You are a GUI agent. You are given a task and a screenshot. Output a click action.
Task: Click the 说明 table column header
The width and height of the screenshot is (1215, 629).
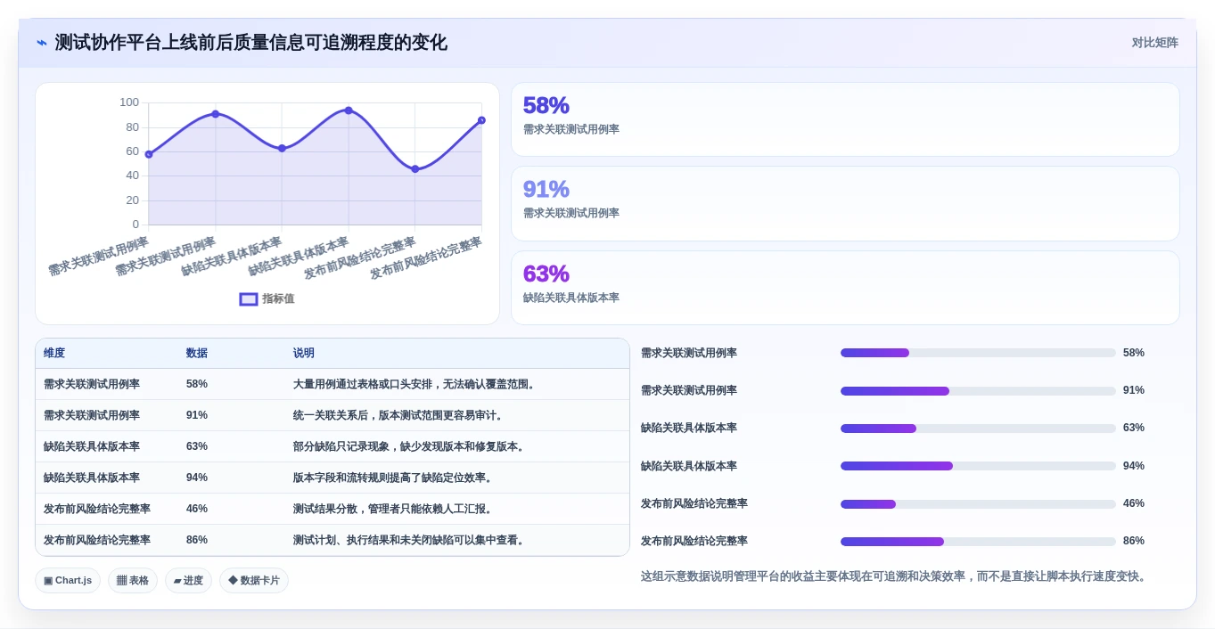tap(304, 353)
